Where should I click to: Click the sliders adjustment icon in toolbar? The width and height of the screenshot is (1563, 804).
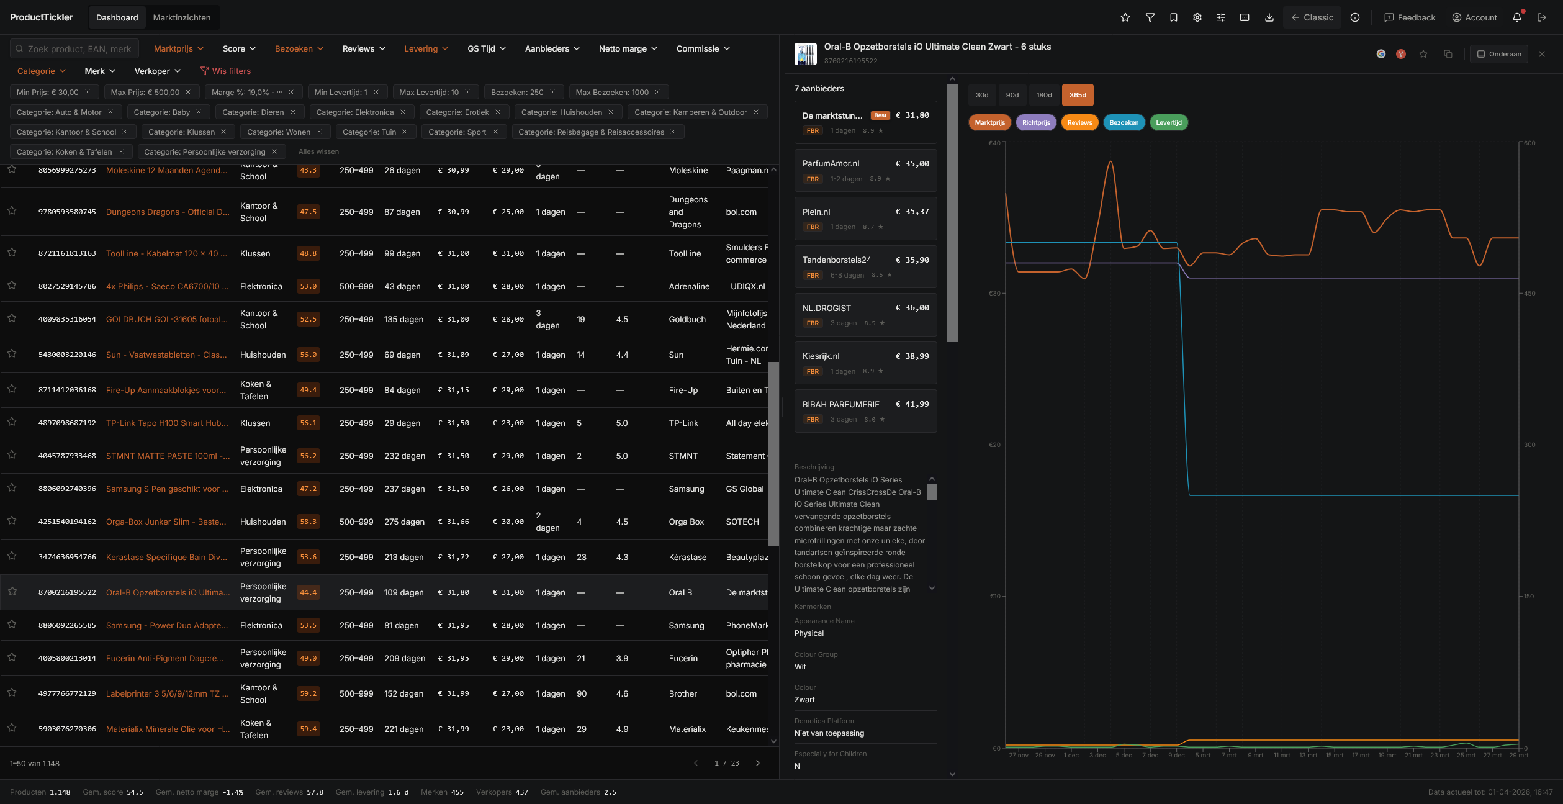pyautogui.click(x=1221, y=17)
